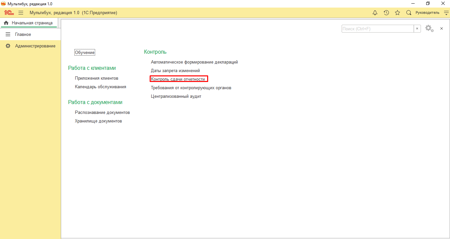Image resolution: width=450 pixels, height=239 pixels.
Task: Open the Обучение link
Action: click(x=85, y=52)
